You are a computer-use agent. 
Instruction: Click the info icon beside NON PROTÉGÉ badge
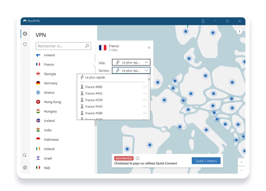click(138, 158)
